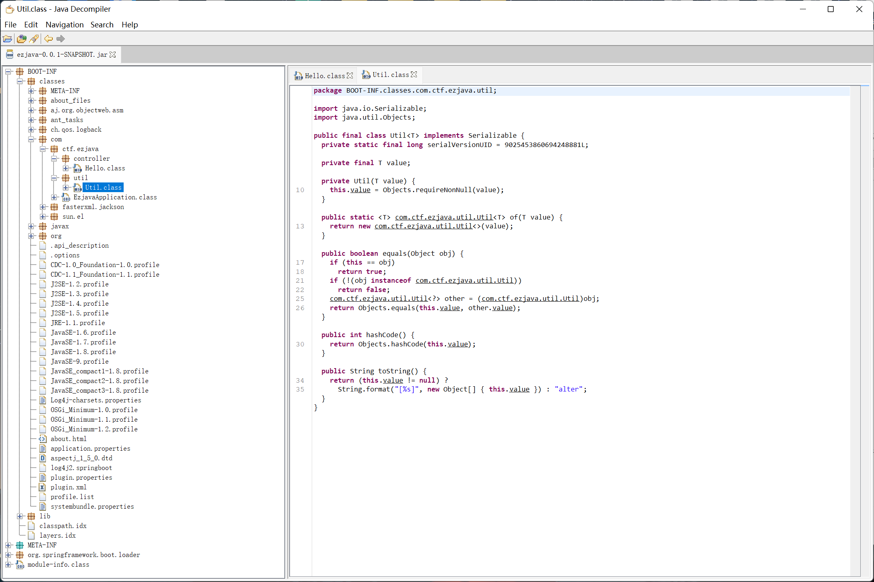Expand the about_files tree node
Viewport: 874px width, 582px height.
coord(31,101)
